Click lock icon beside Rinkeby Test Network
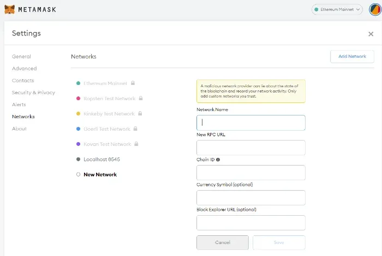Image resolution: width=382 pixels, height=256 pixels. [140, 113]
